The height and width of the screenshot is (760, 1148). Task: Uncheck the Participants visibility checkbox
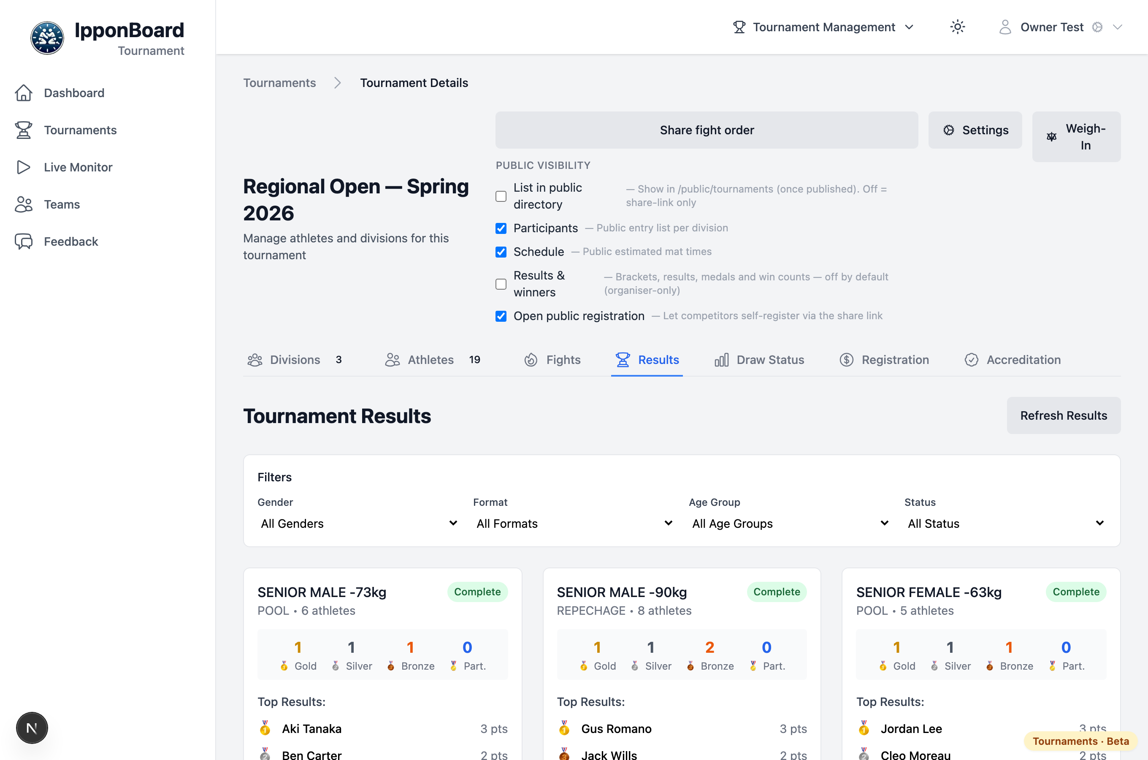coord(501,228)
